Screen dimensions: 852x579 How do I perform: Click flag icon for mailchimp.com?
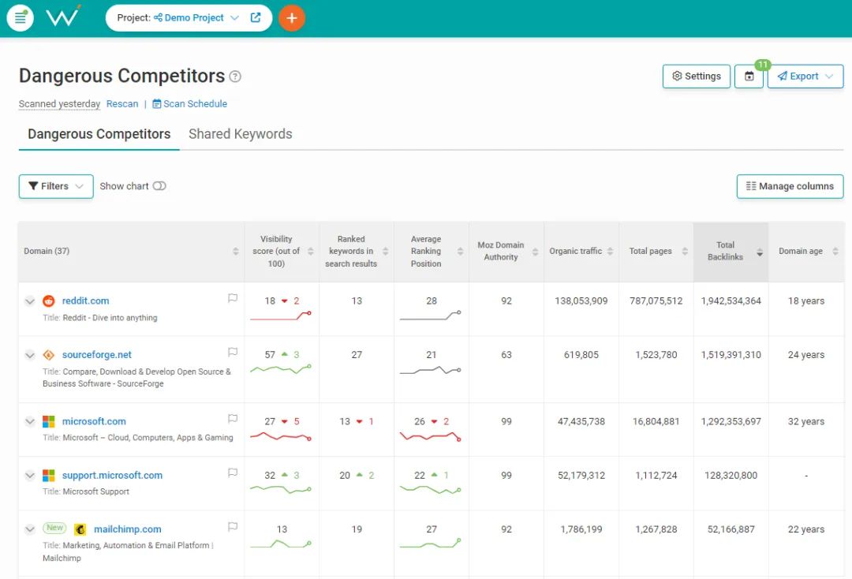[233, 527]
